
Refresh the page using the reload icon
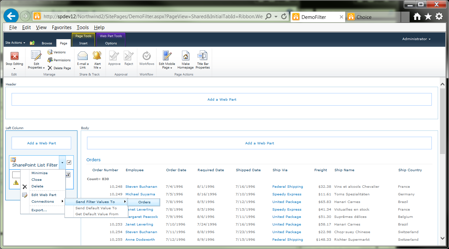[x=284, y=16]
